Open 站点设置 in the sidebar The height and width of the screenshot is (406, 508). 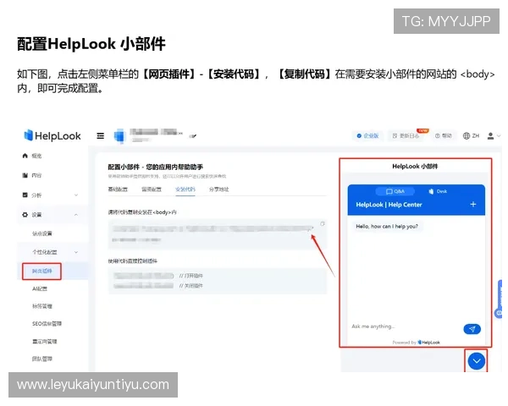tap(42, 233)
